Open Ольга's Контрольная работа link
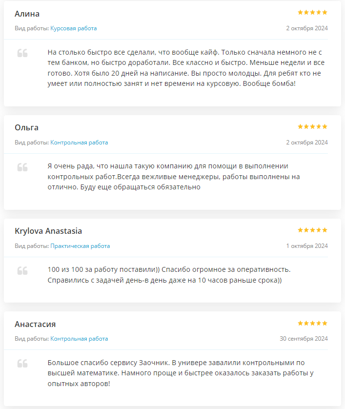This screenshot has height=409, width=345. 79,143
